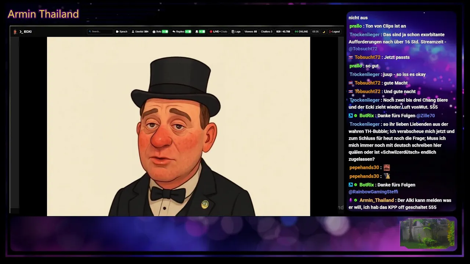
Task: Open the Spruch button
Action: 122,32
